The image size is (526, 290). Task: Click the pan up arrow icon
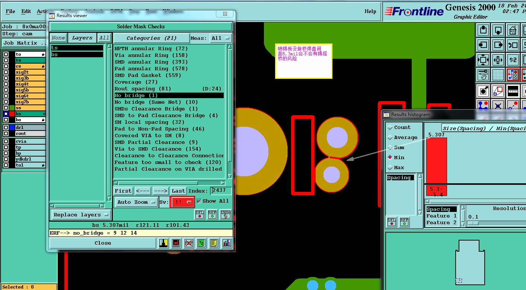pyautogui.click(x=483, y=30)
